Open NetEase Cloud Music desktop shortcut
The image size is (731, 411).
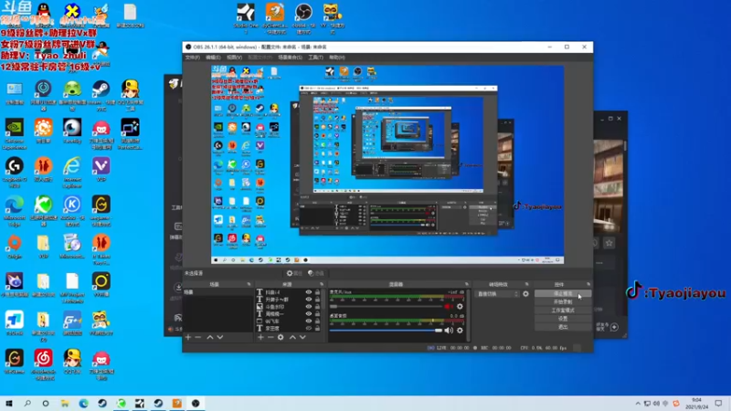click(43, 364)
